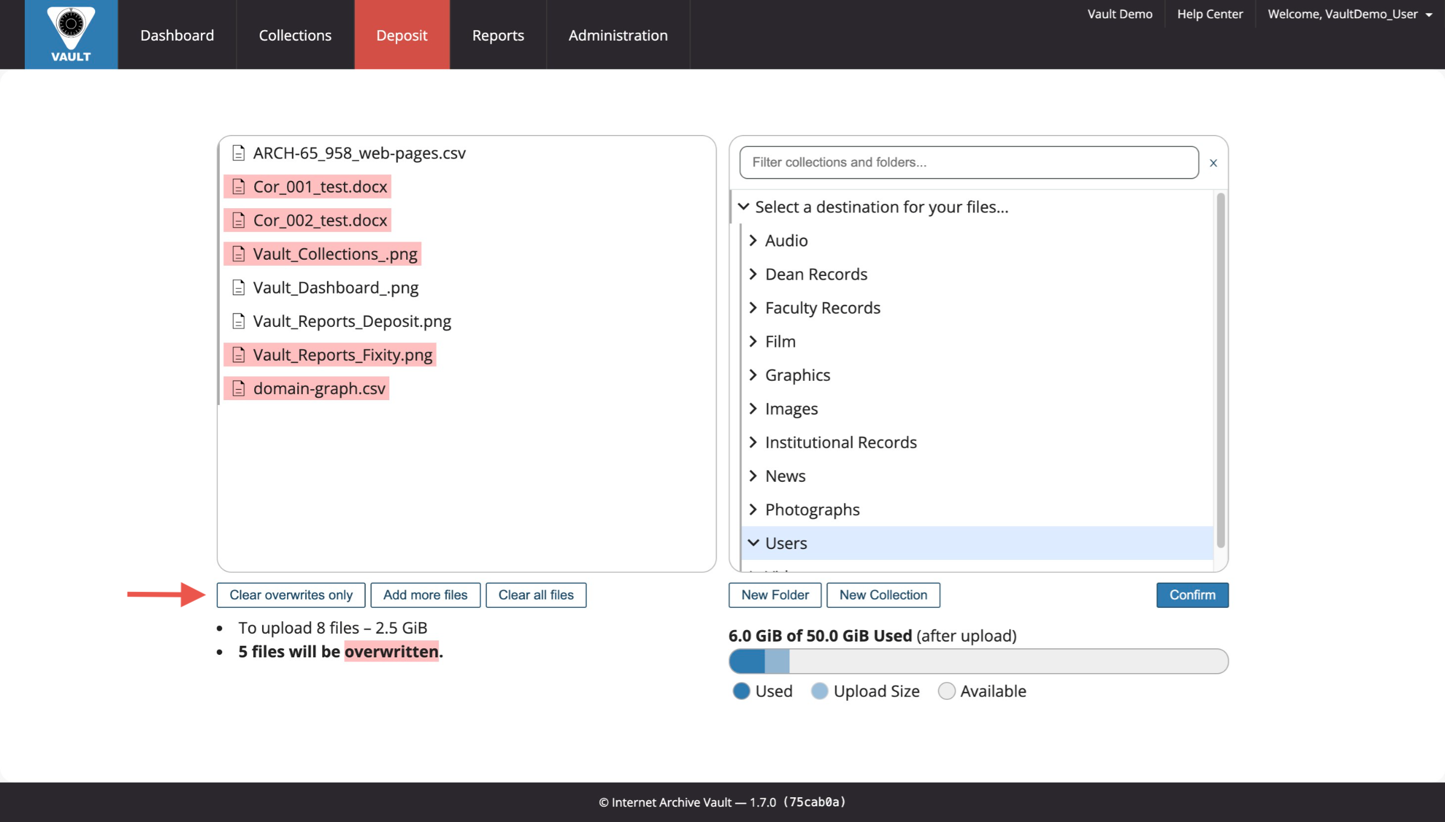1445x822 pixels.
Task: Click file icon beside domain-graph.csv
Action: tap(239, 388)
